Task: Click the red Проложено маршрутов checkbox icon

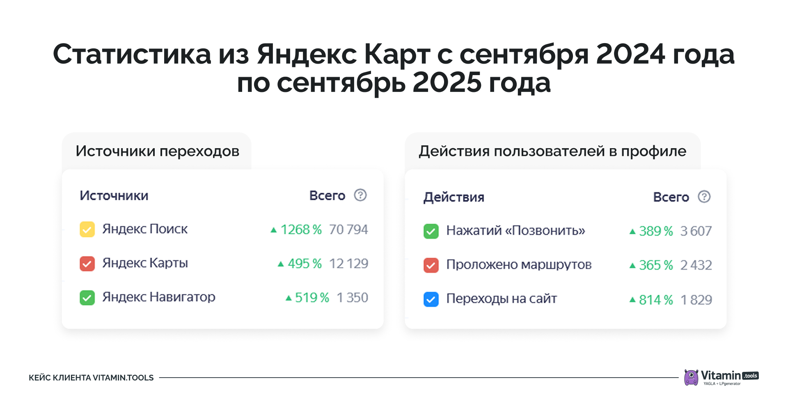Action: pos(431,265)
